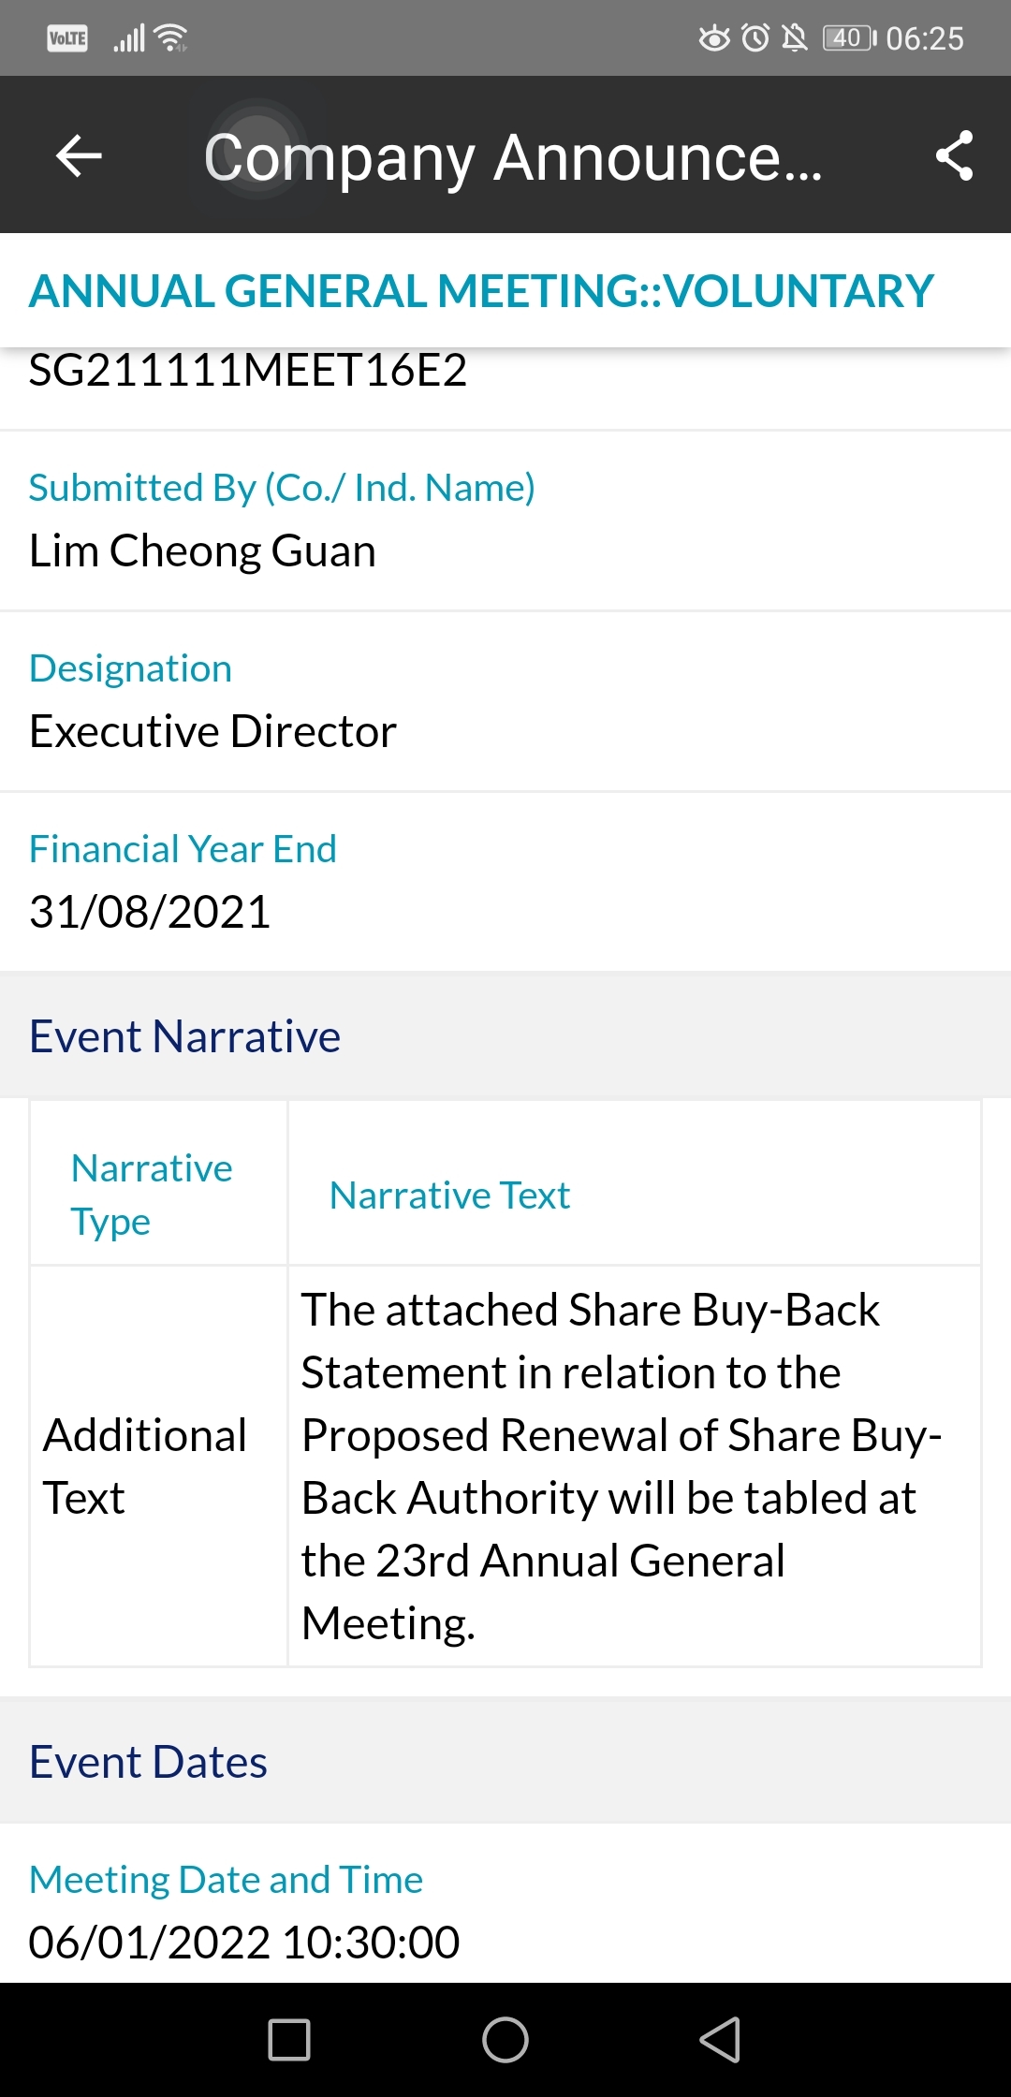Tap the Event Narrative section header

[184, 1036]
